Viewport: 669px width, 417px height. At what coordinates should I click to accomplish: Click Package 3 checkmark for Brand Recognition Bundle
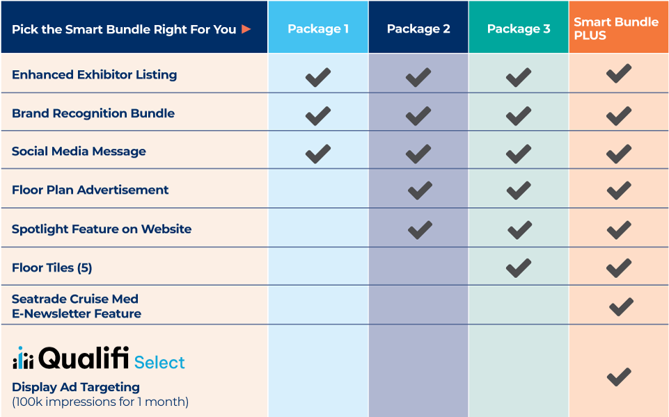tap(519, 116)
